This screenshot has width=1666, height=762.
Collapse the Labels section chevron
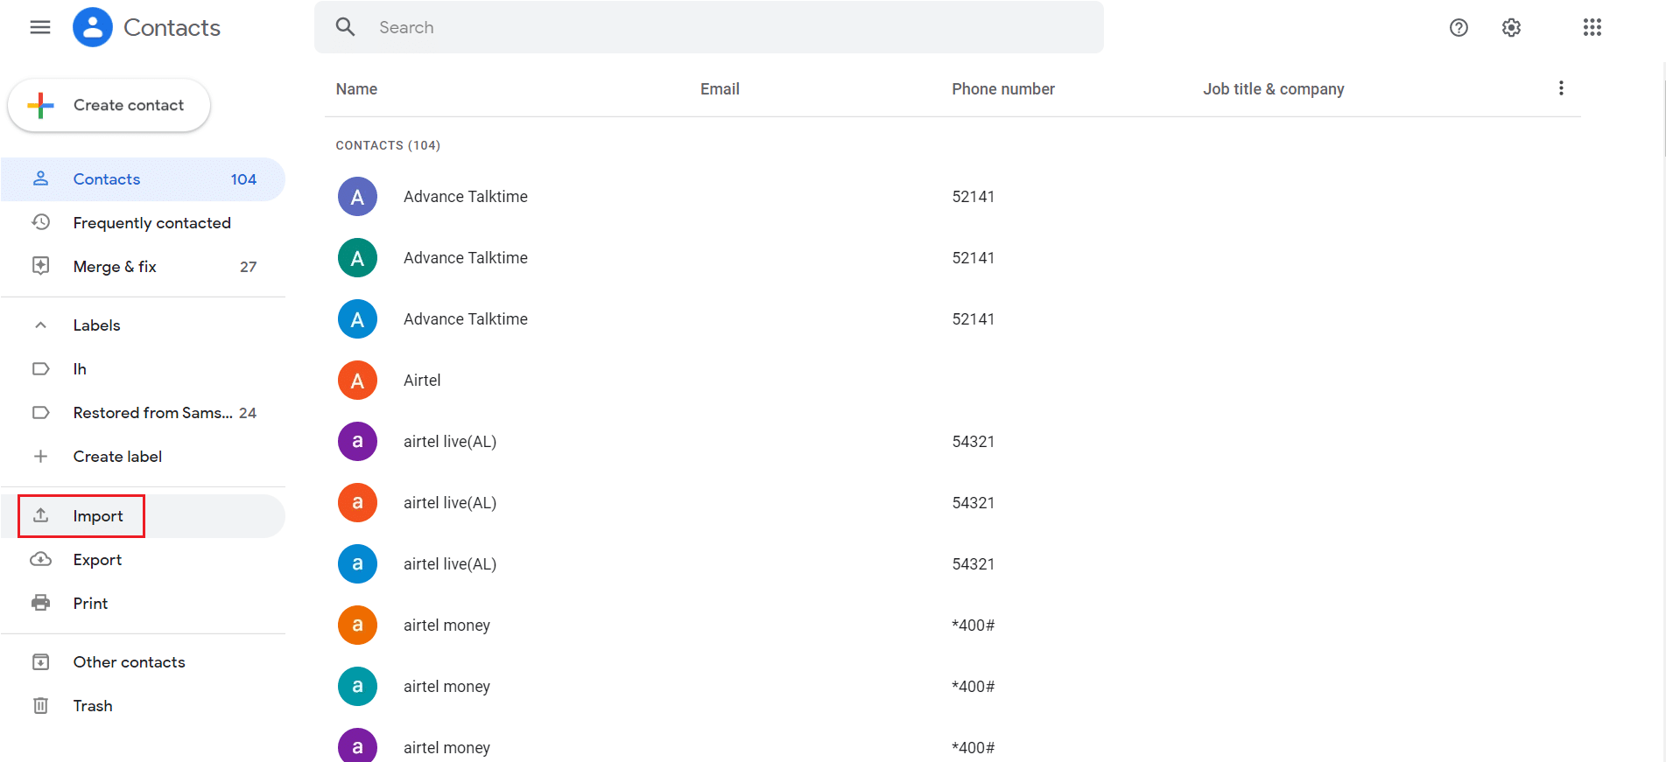[40, 325]
